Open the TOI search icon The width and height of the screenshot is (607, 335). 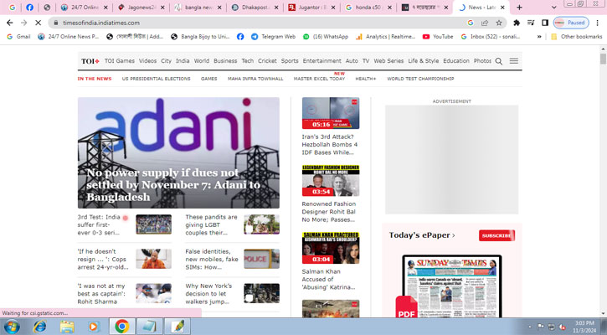(x=499, y=61)
